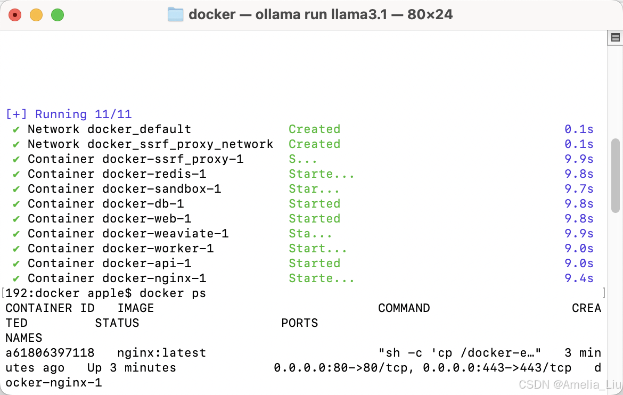Click the checkmark beside Container docker-redis-1
The height and width of the screenshot is (395, 623).
point(17,174)
